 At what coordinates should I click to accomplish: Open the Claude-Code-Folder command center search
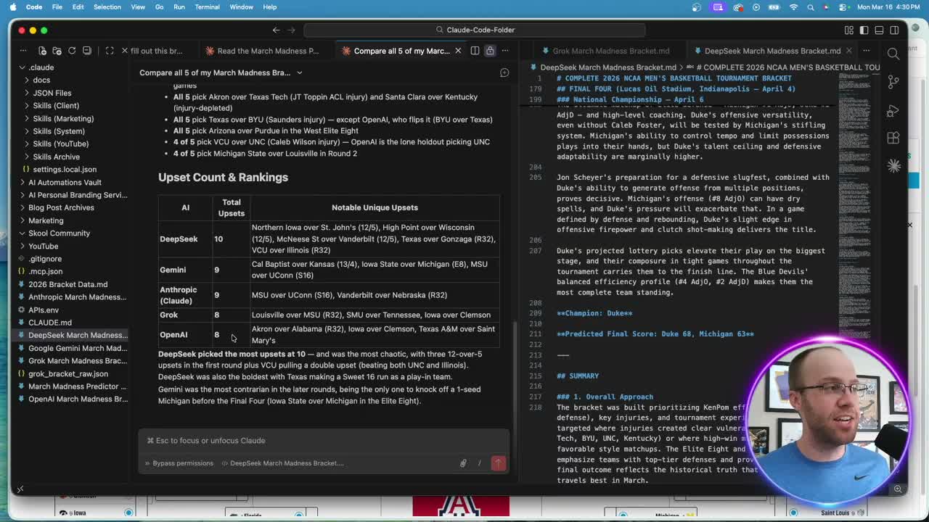point(475,30)
